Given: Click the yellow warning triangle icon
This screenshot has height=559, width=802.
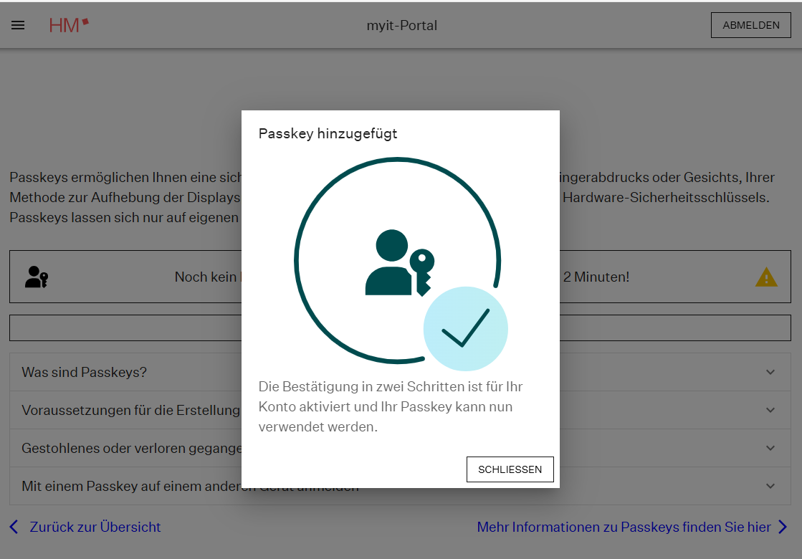Looking at the screenshot, I should pyautogui.click(x=765, y=277).
